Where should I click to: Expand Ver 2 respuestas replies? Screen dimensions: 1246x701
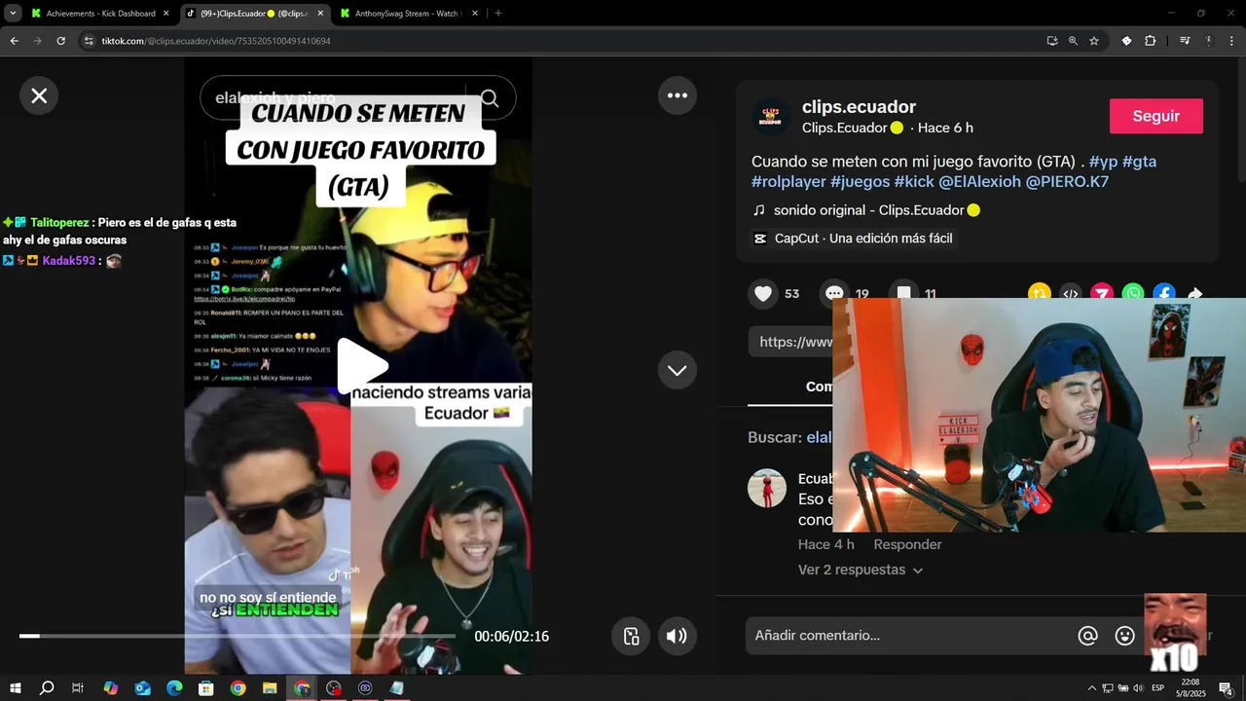[x=861, y=570]
